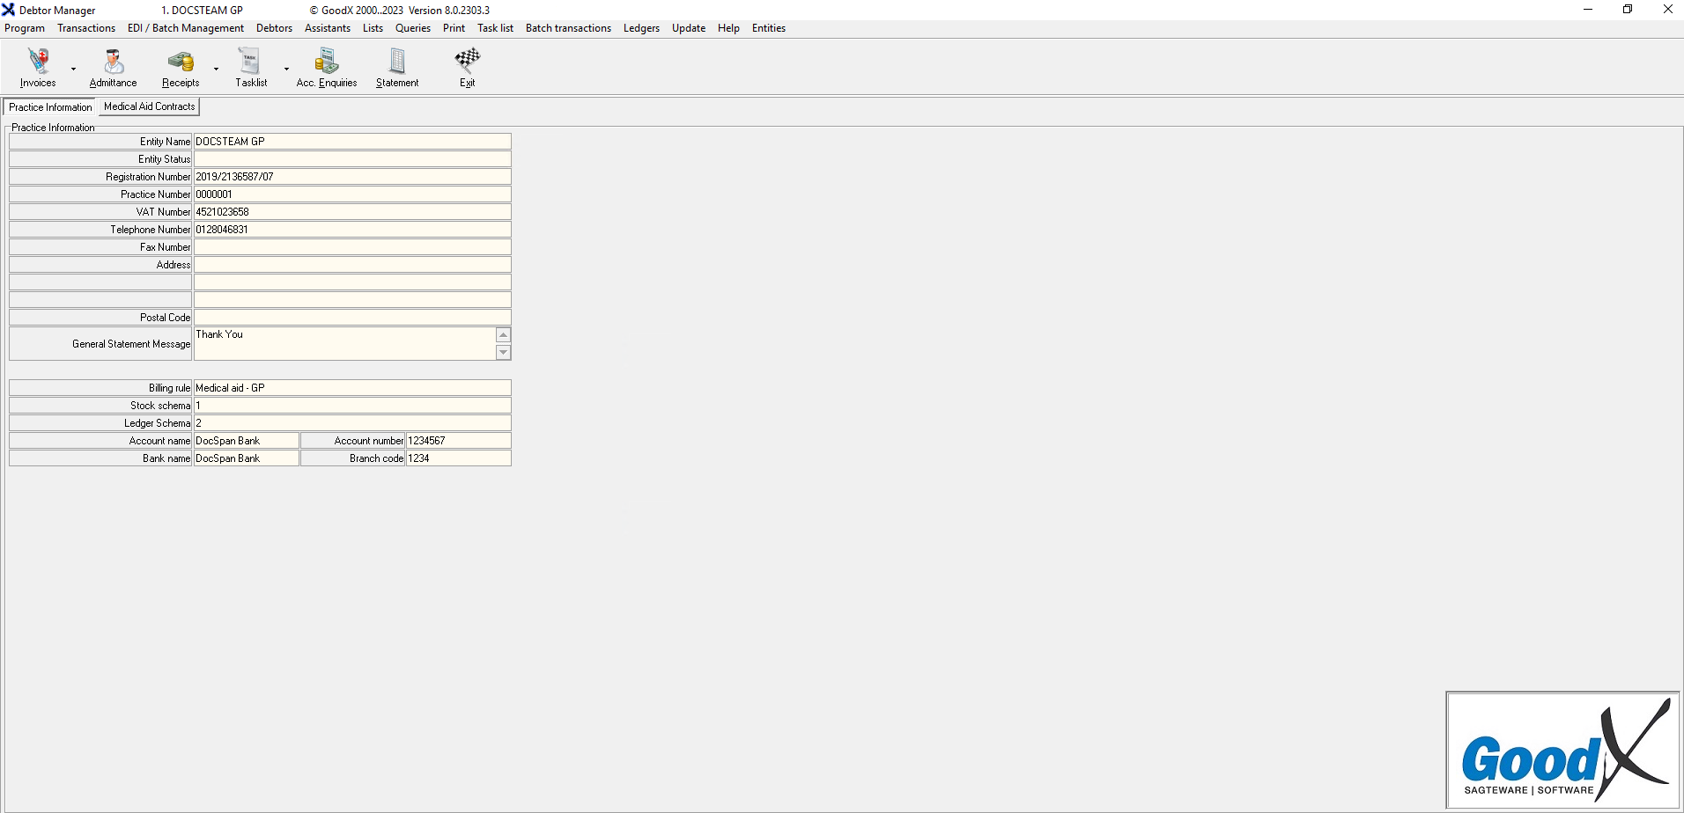Click the Bank name field
This screenshot has height=813, width=1684.
[x=247, y=458]
